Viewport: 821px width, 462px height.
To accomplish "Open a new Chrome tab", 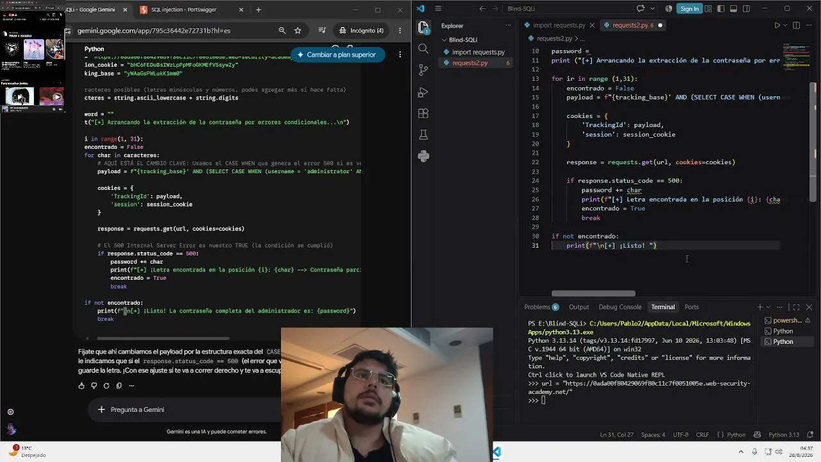I will click(258, 10).
